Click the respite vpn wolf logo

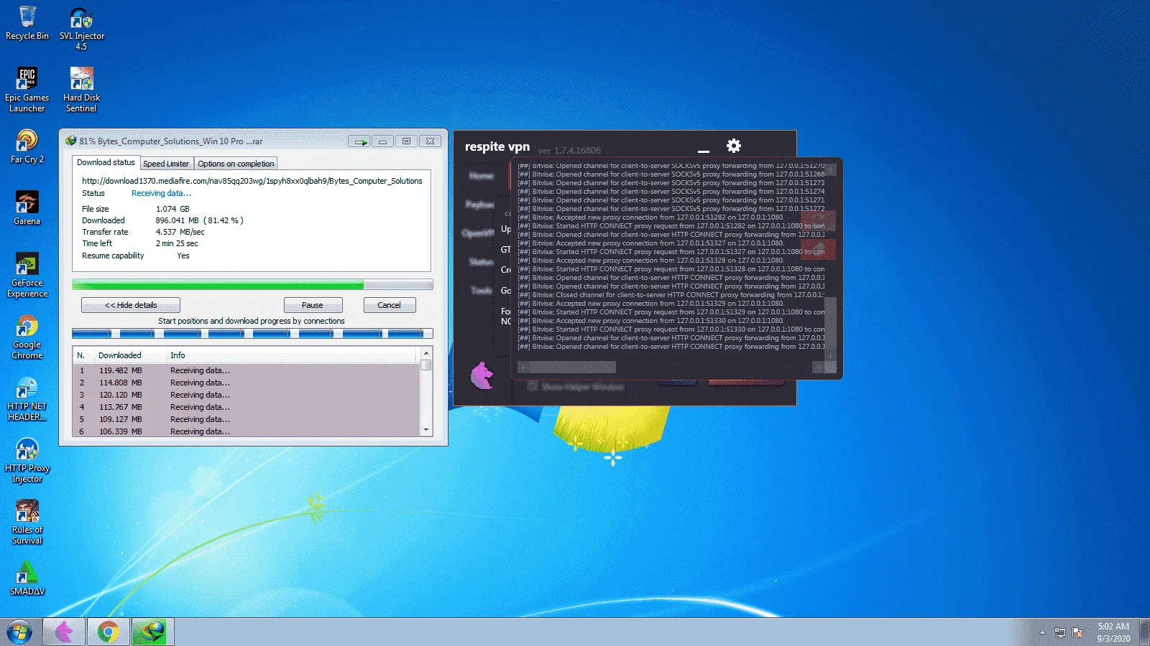point(482,375)
